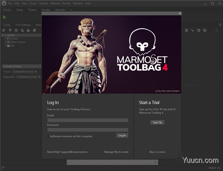Switch to the Render workspace tab

pyautogui.click(x=46, y=10)
